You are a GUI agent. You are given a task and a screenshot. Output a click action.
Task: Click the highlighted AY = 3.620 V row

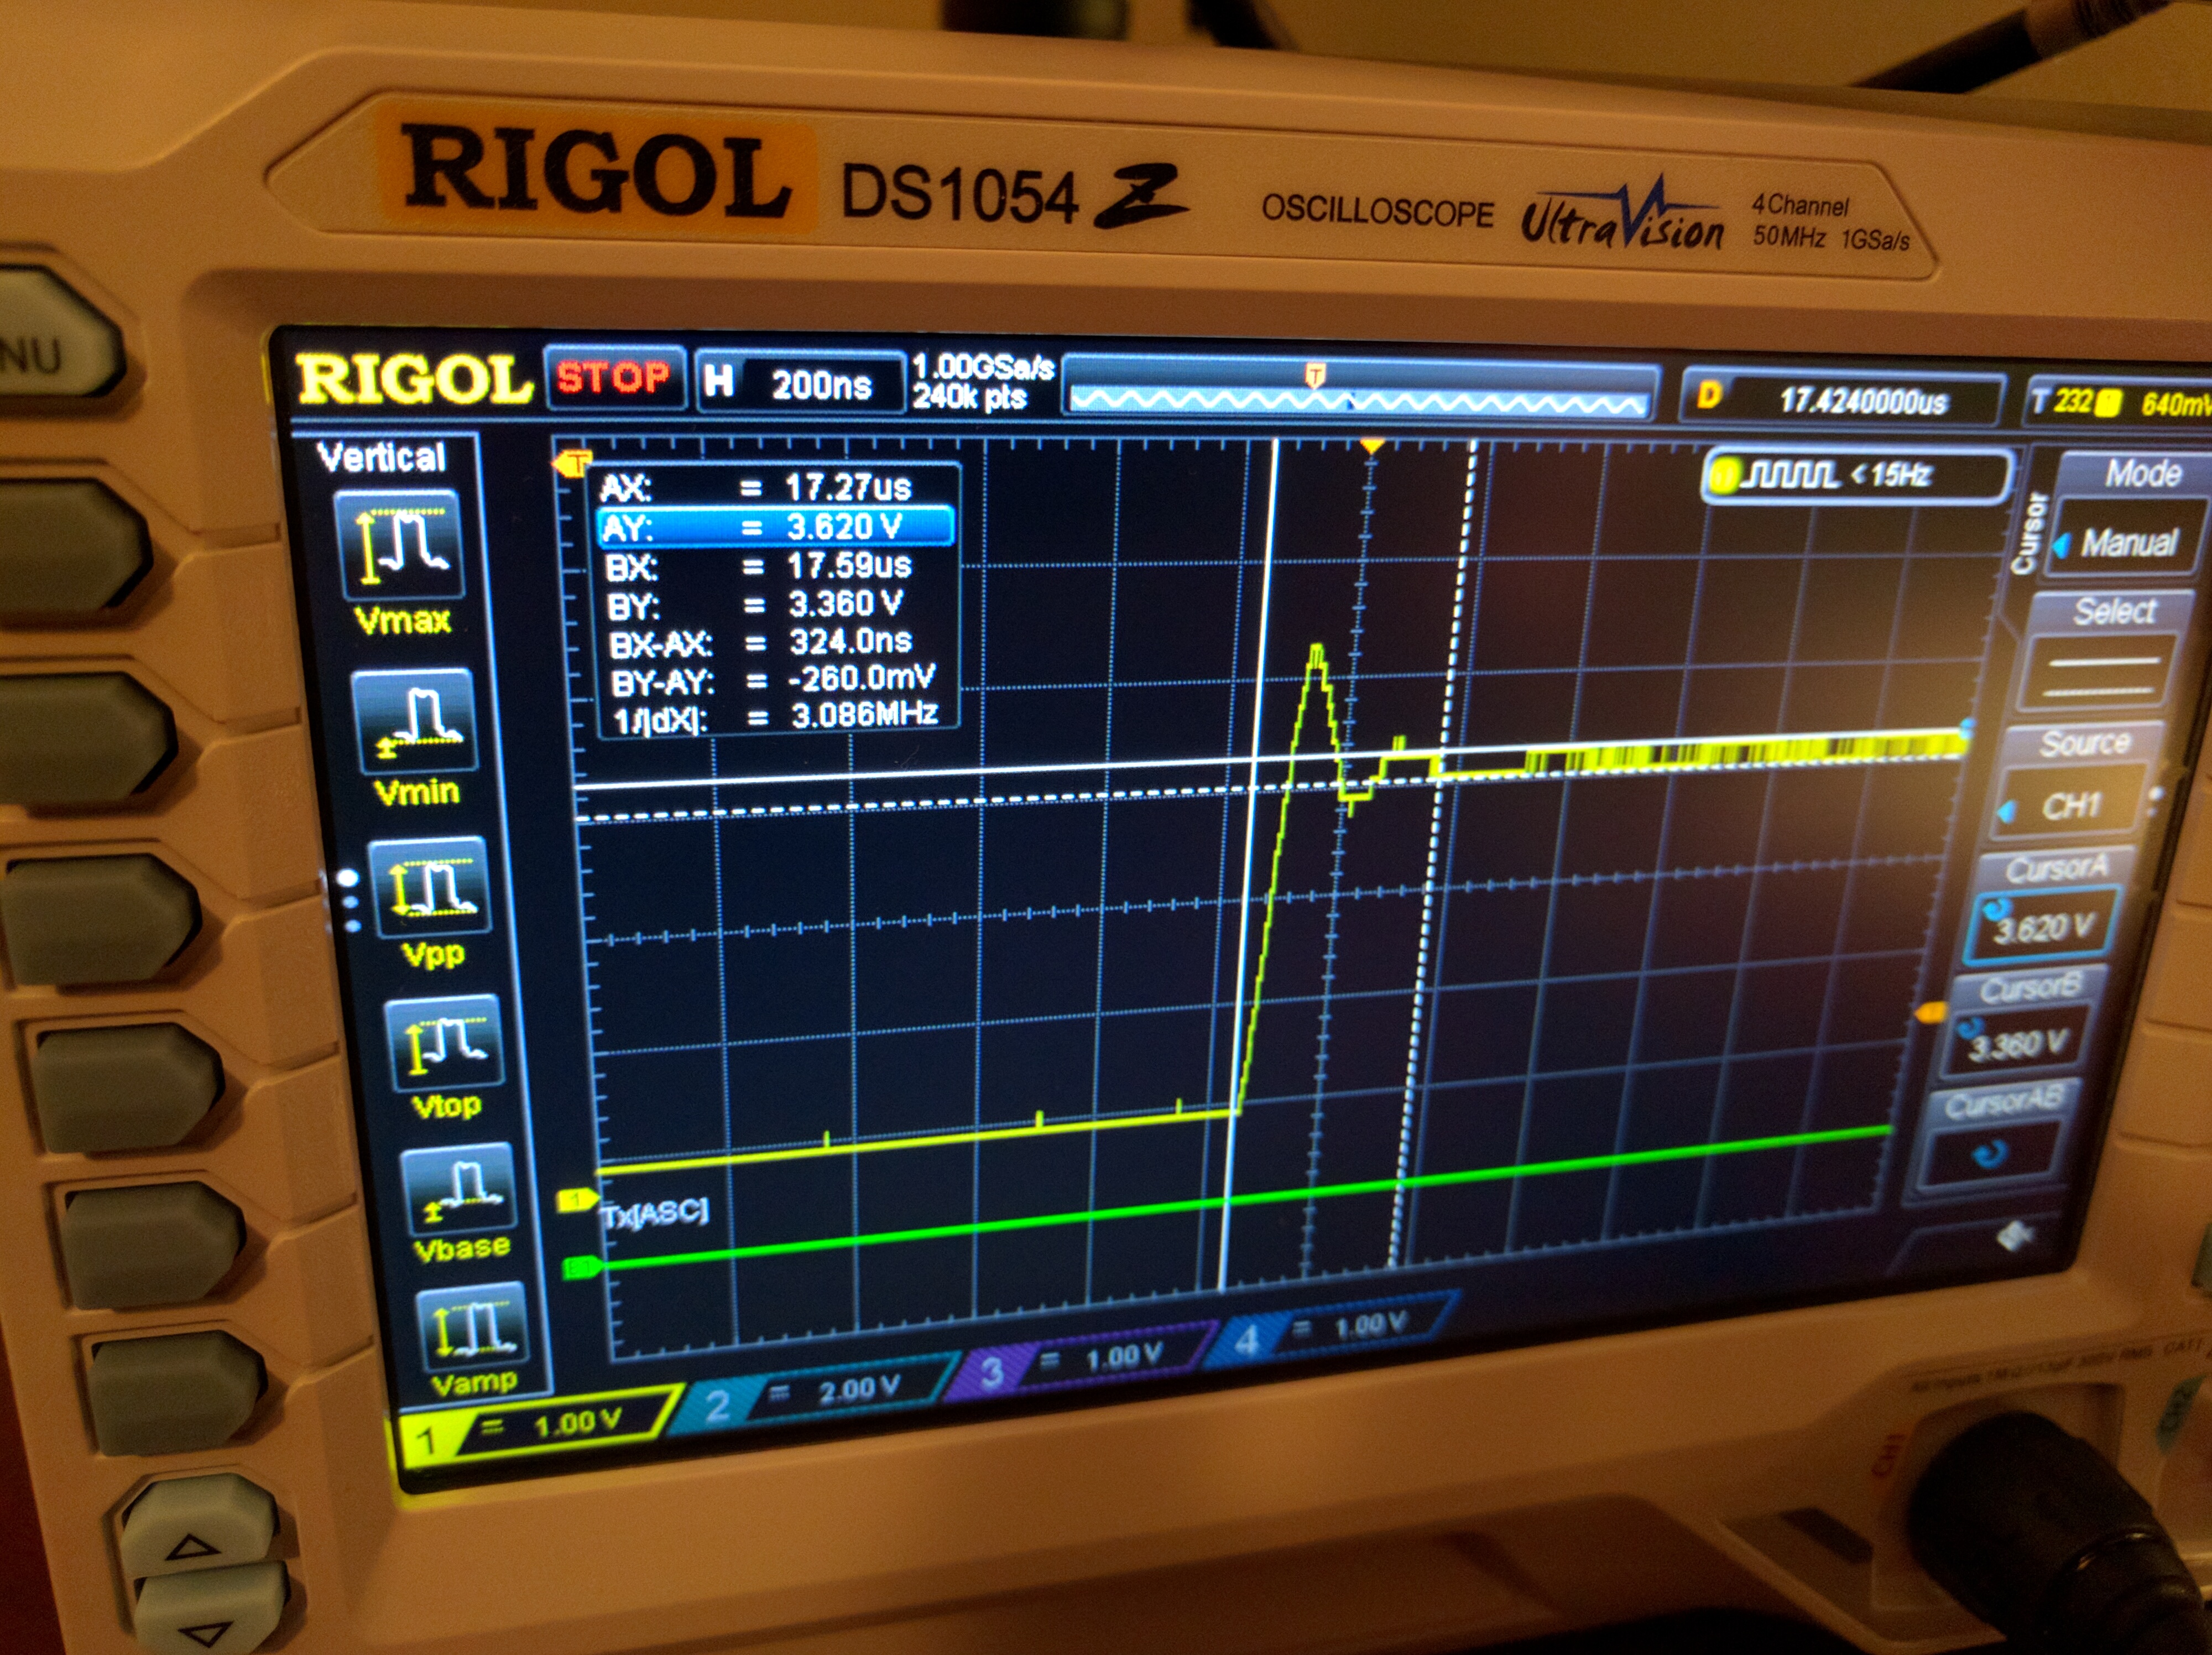pyautogui.click(x=774, y=526)
